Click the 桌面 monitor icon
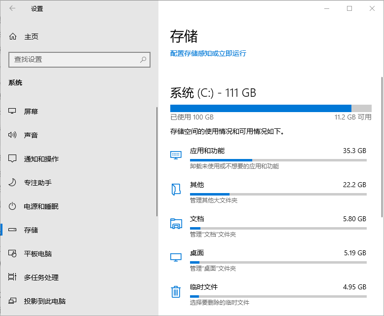384x316 pixels. [176, 257]
